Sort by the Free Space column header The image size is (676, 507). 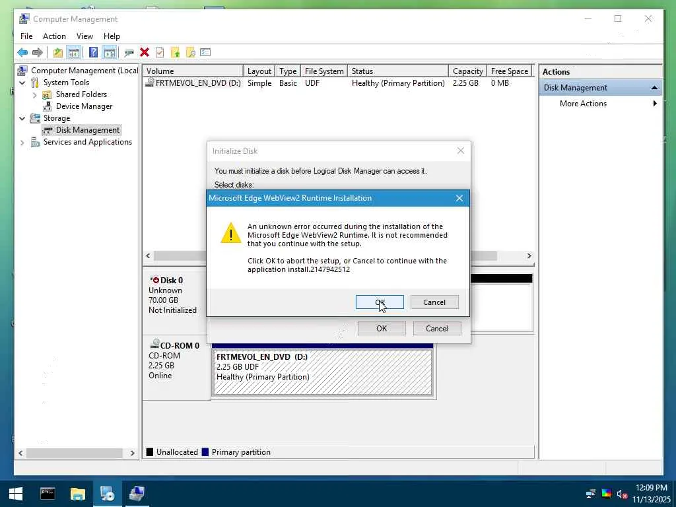pyautogui.click(x=510, y=71)
